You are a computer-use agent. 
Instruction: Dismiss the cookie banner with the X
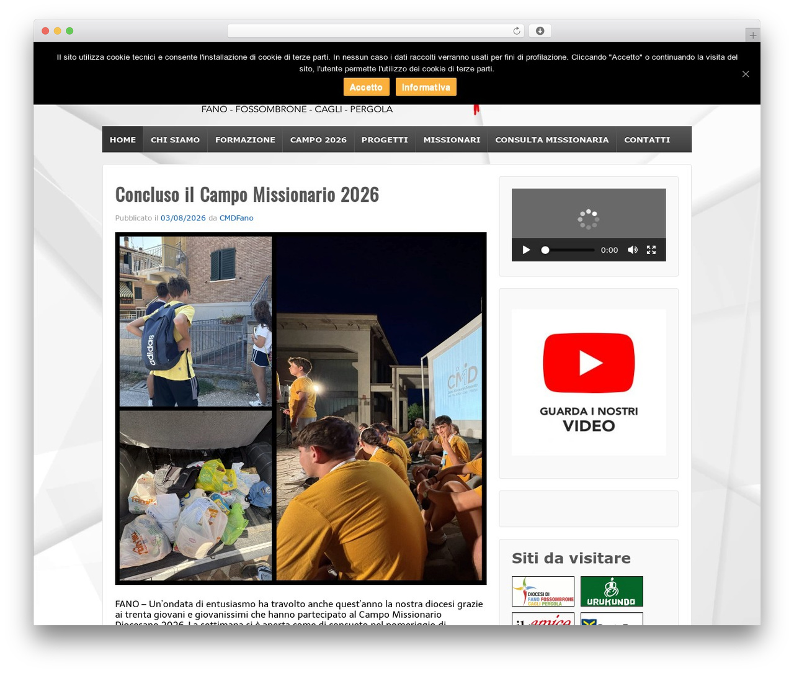point(746,74)
